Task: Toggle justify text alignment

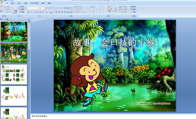Action: click(65, 12)
